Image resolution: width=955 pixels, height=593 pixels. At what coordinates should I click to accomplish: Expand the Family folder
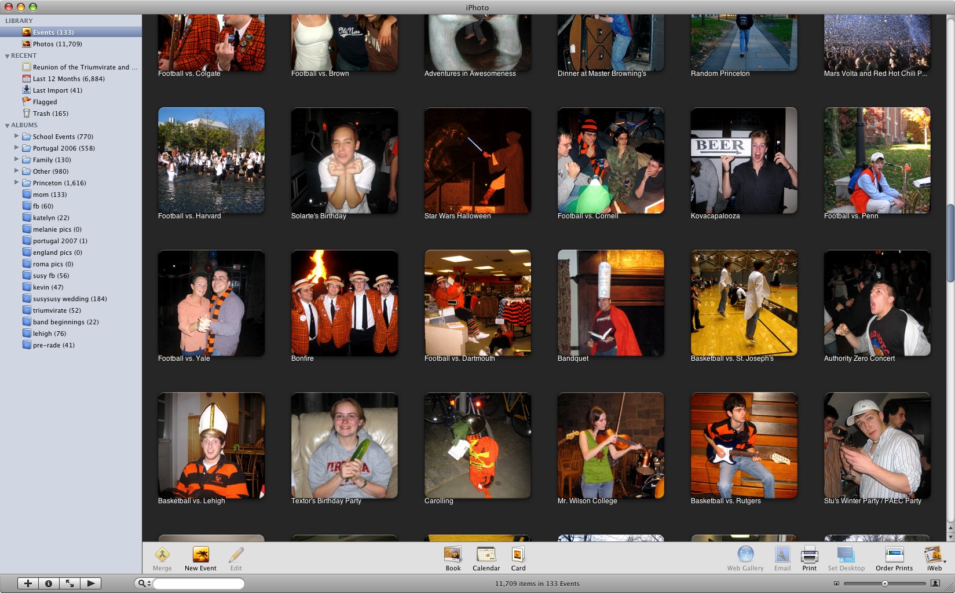[16, 159]
